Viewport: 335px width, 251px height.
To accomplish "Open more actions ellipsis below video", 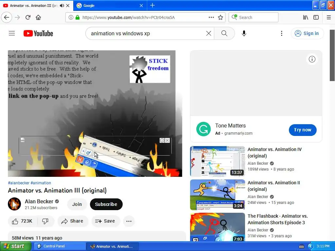I will [x=129, y=221].
